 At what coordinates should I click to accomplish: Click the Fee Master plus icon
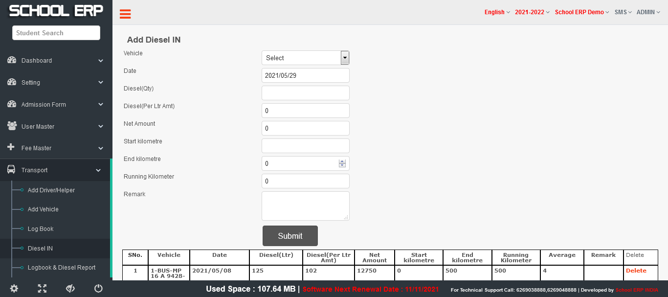(11, 147)
